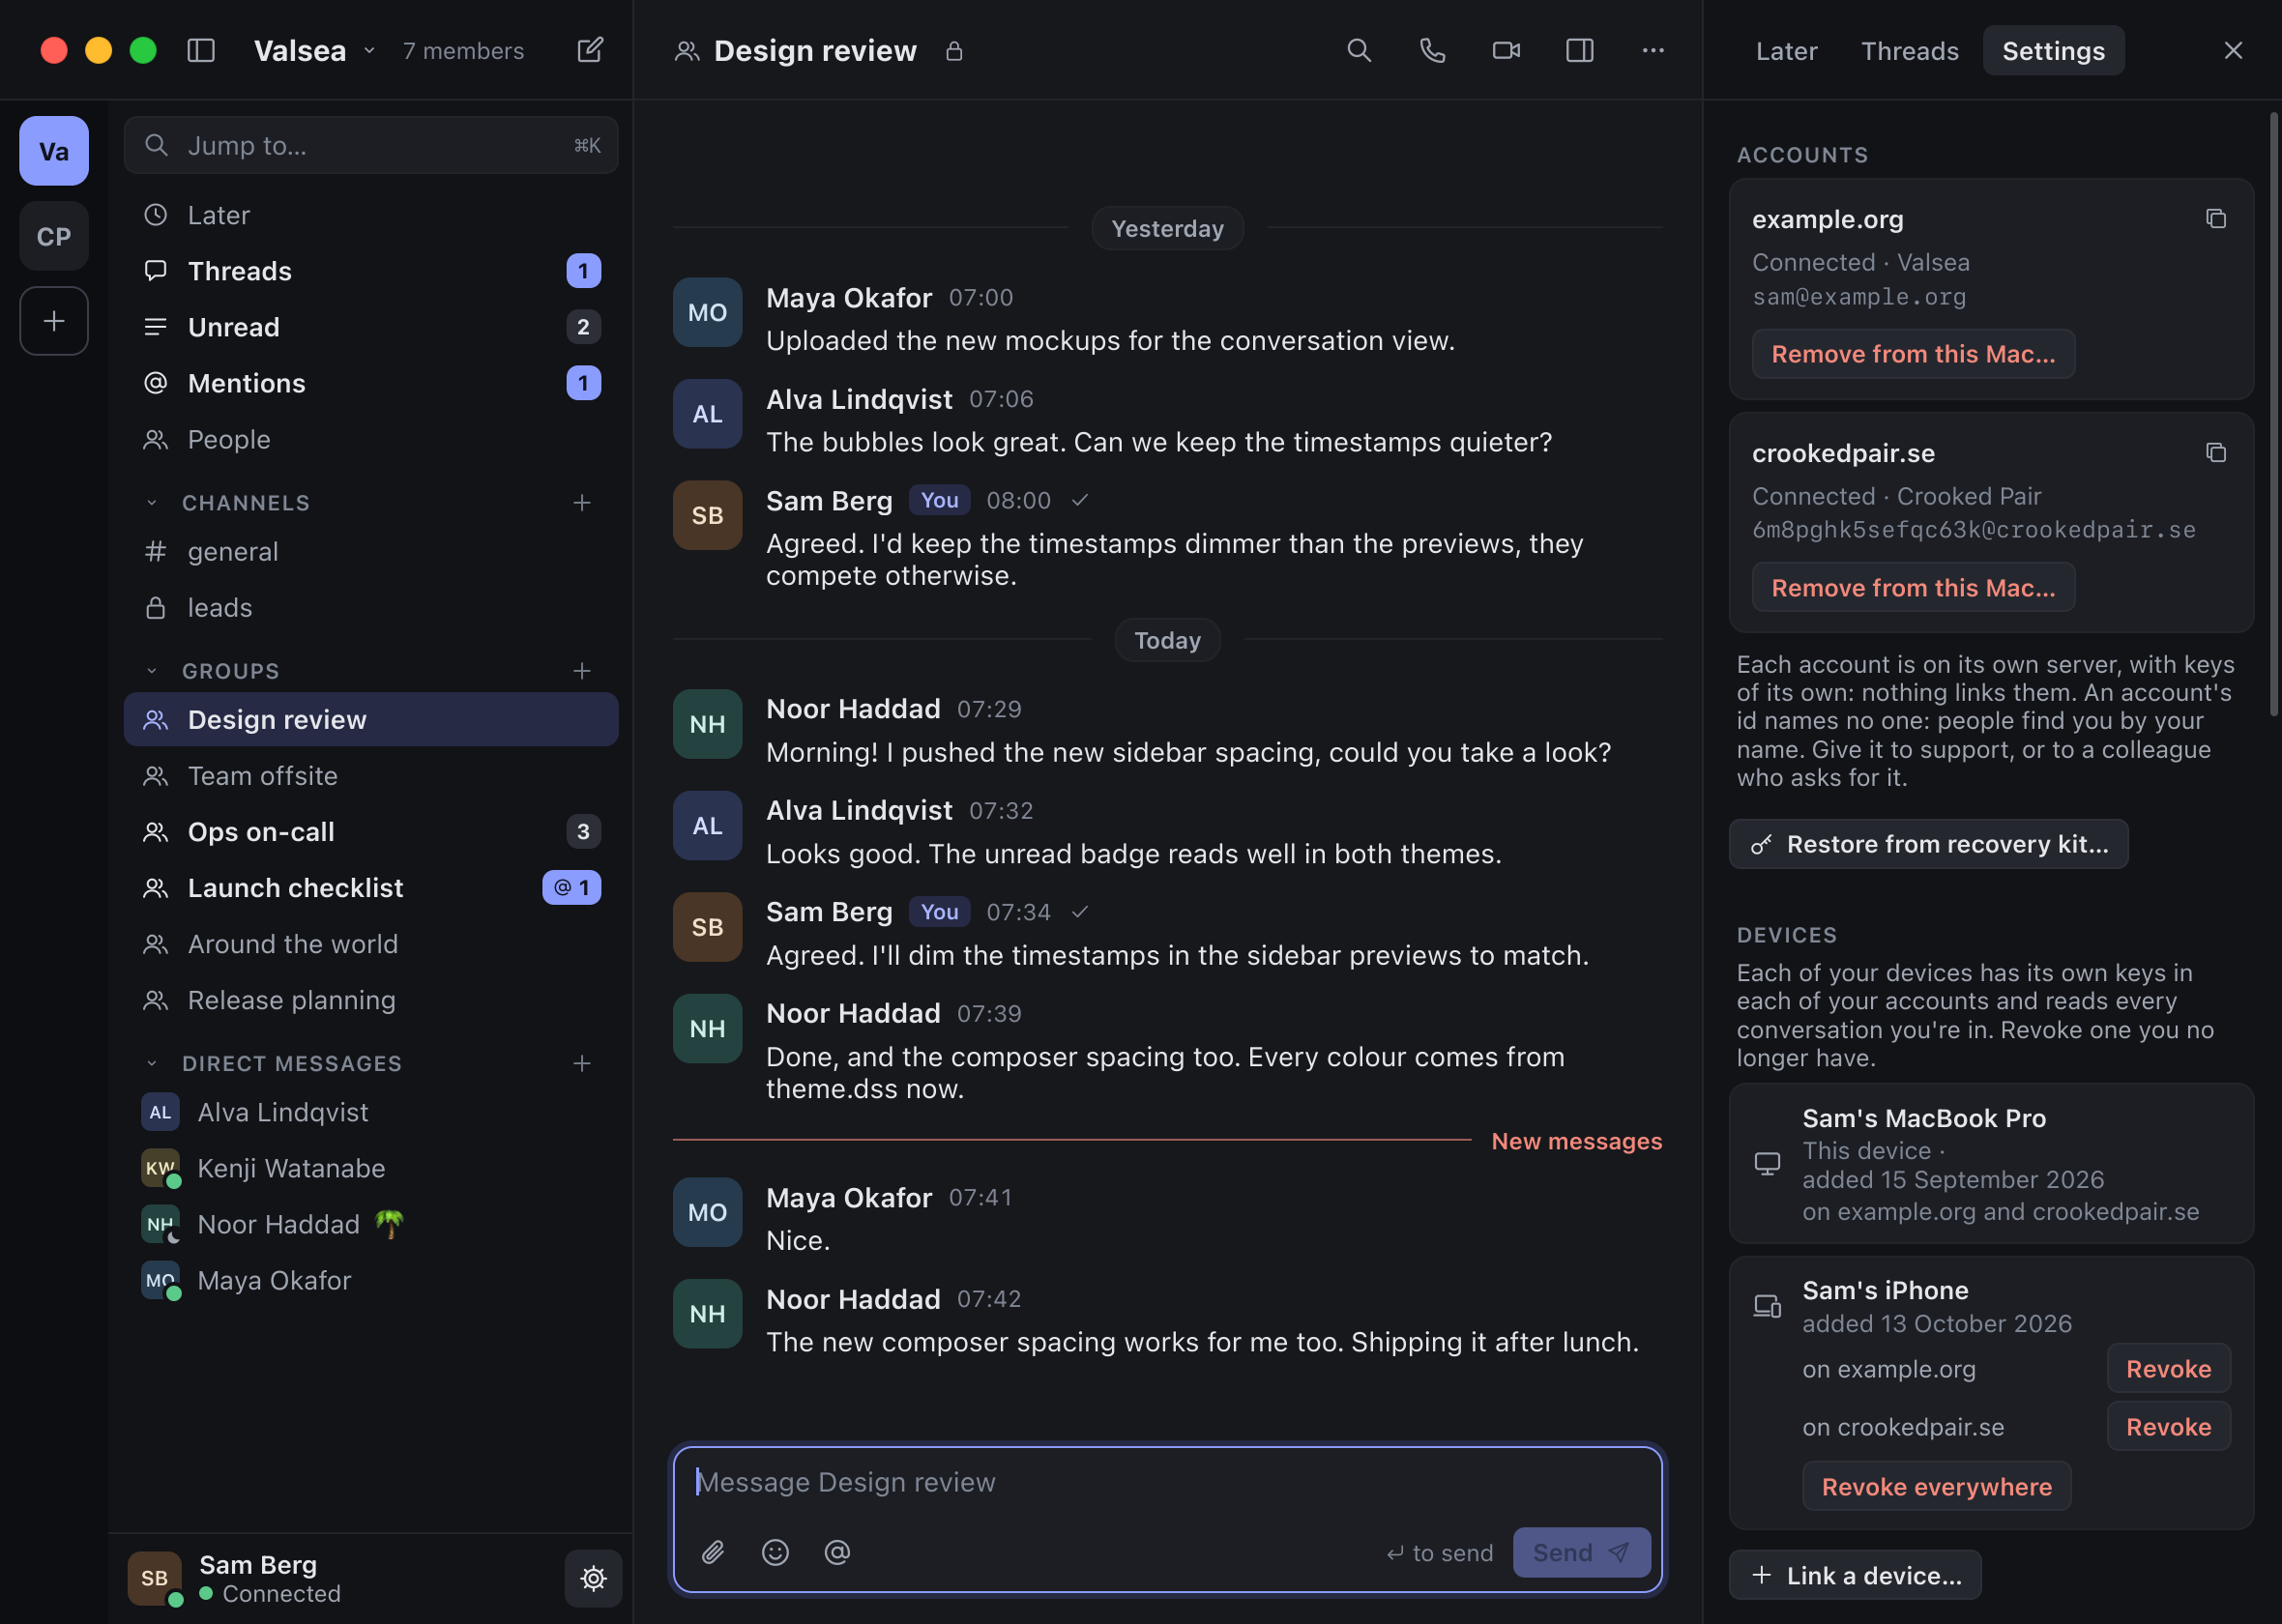Screen dimensions: 2282x1624
Task: Add a new channel
Action: pos(582,503)
